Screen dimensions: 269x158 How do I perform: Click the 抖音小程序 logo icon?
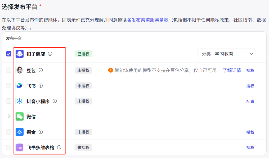click(20, 101)
